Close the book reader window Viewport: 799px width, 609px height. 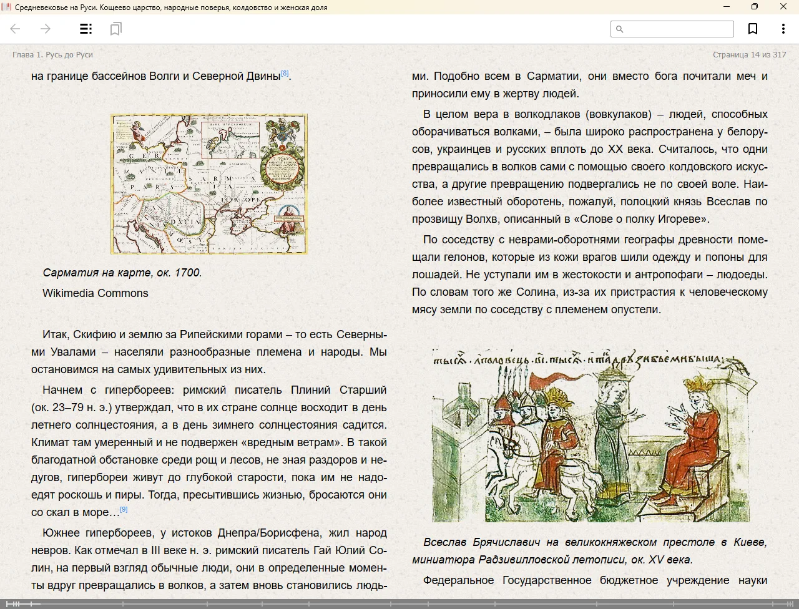pyautogui.click(x=783, y=7)
